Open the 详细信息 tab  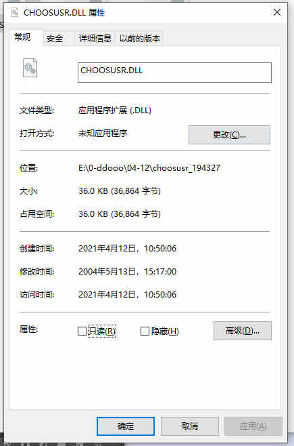click(x=95, y=39)
